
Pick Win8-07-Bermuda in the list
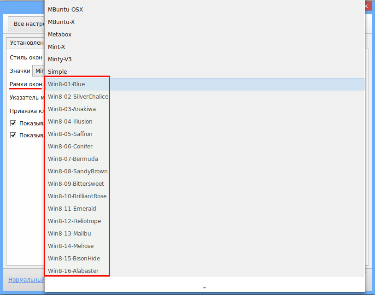[205, 159]
